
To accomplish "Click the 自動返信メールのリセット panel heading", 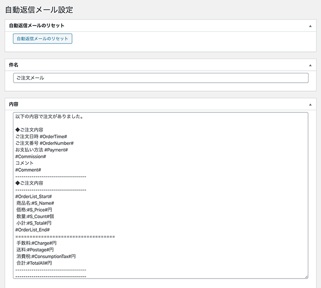I will [37, 25].
